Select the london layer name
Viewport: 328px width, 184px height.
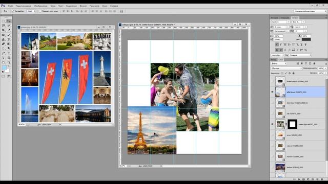coord(295,167)
